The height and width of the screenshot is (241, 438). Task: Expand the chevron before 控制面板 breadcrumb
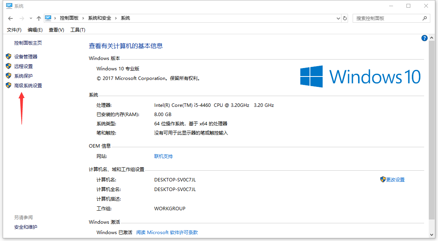[x=55, y=18]
